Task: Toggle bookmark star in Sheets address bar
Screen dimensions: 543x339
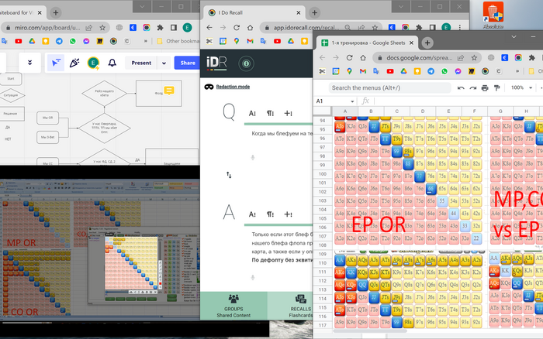Action: (474, 58)
